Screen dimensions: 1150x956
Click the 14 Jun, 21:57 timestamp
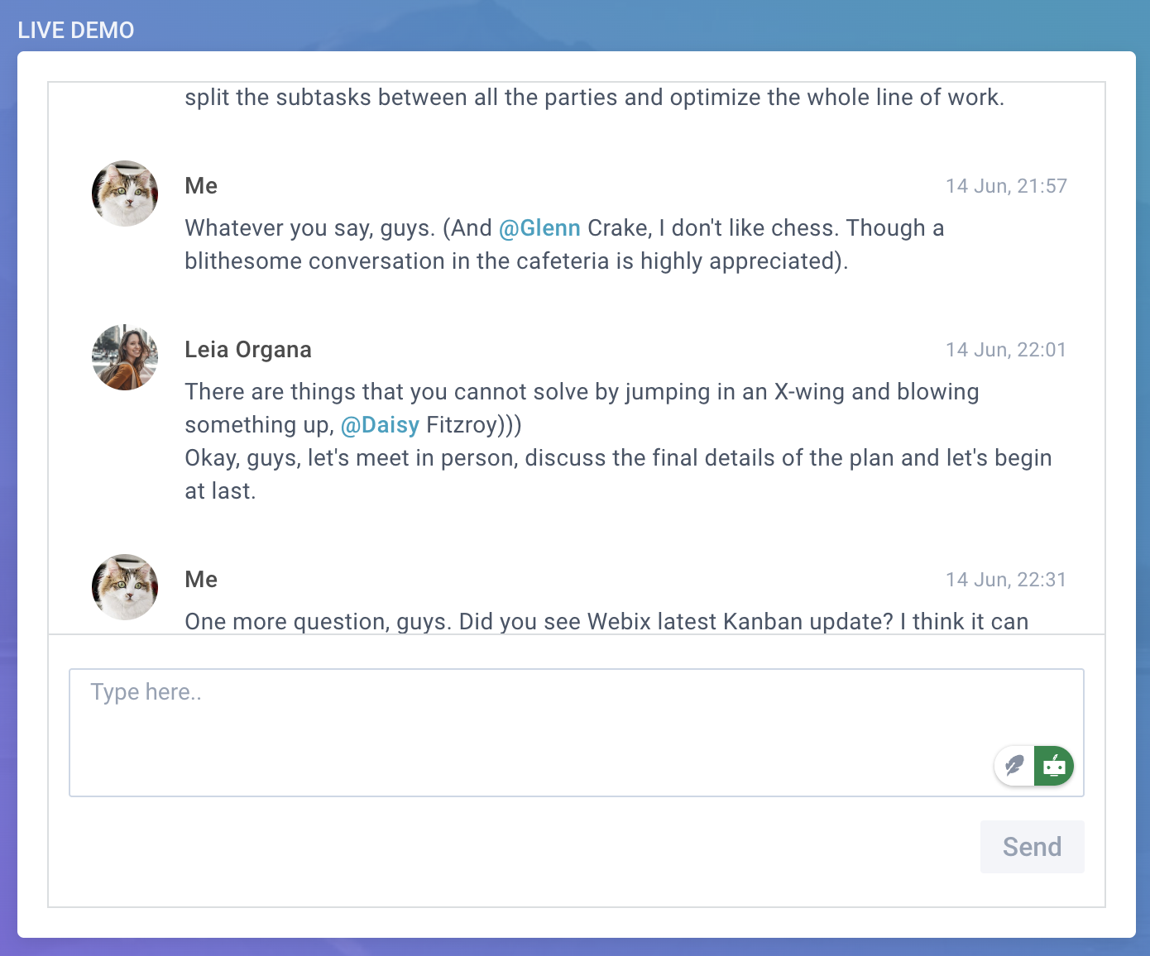click(1006, 186)
